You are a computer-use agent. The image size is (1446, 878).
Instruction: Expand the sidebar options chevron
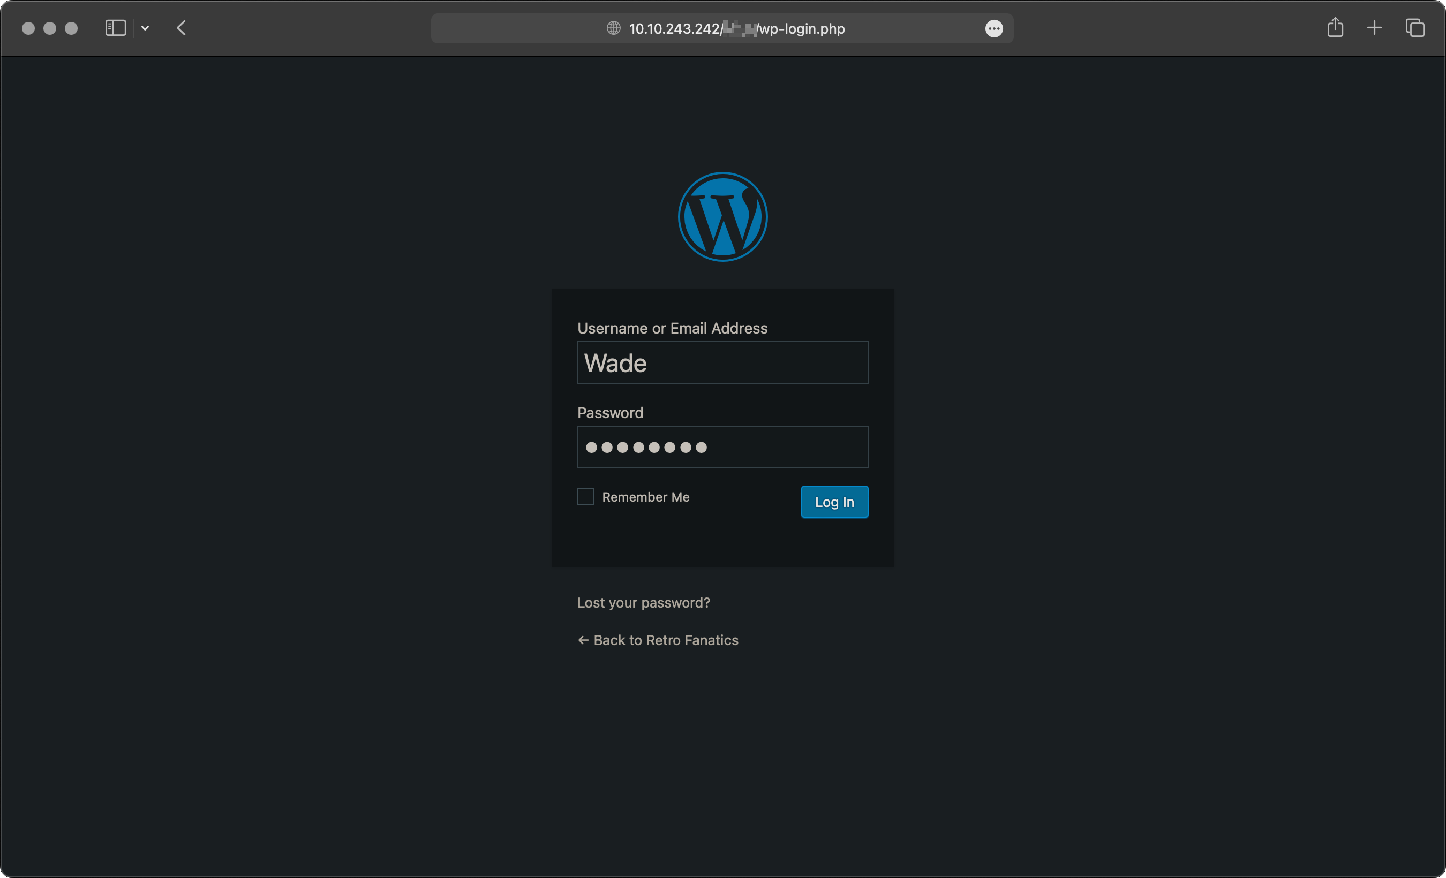coord(145,28)
